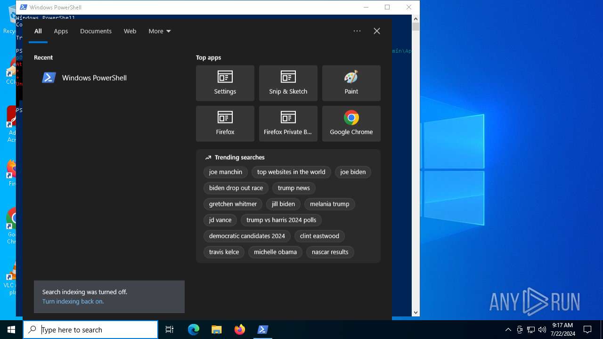Viewport: 603px width, 339px height.
Task: Search 'biden drop out race'
Action: click(236, 188)
